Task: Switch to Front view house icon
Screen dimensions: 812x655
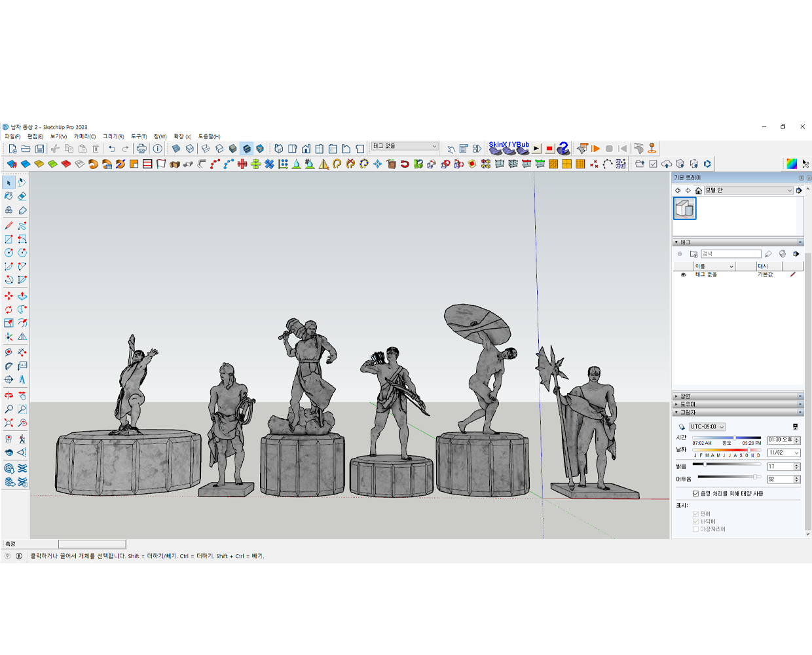Action: point(306,149)
